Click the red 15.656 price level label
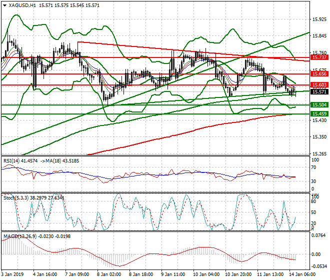Screen dimensions: 330x280 [x=319, y=74]
